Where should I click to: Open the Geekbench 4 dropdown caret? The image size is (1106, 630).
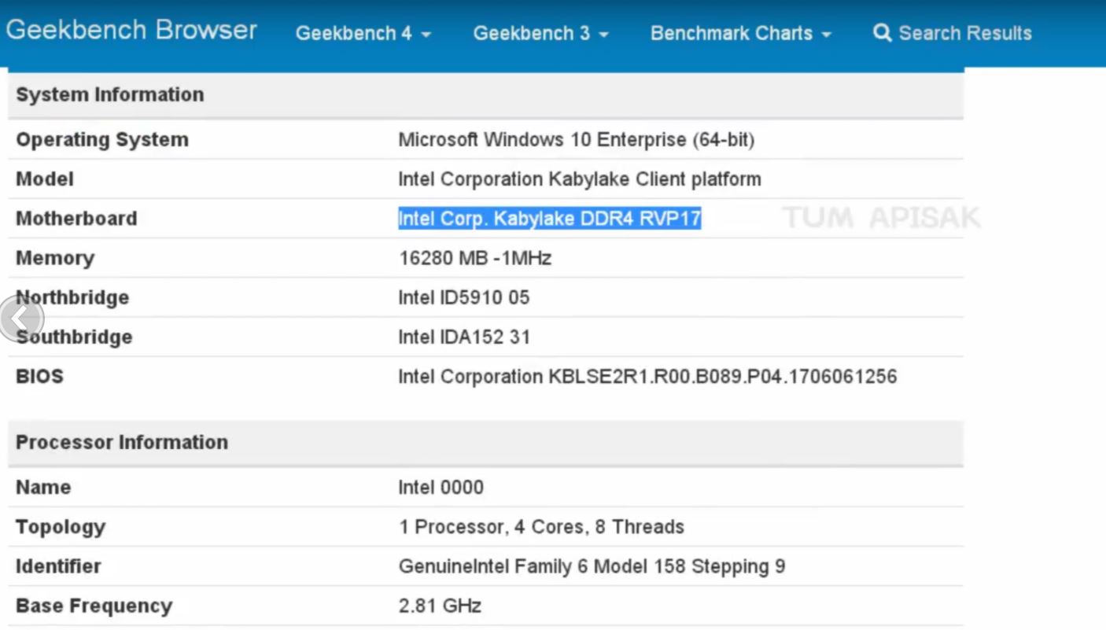[426, 35]
